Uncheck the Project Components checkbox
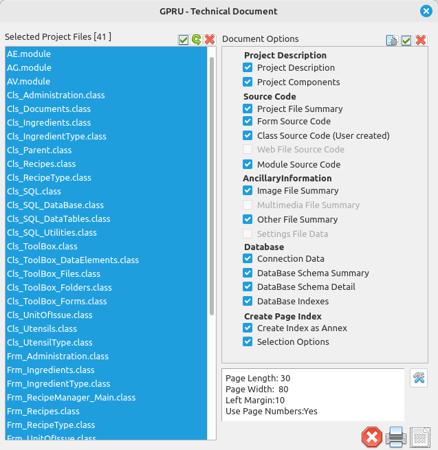Screen dimensions: 438x450 click(x=248, y=82)
